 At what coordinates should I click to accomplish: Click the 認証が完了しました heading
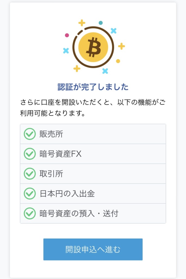(x=93, y=87)
